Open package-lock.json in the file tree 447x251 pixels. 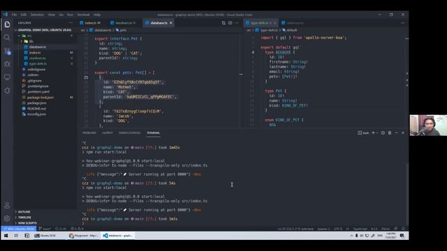(x=45, y=98)
